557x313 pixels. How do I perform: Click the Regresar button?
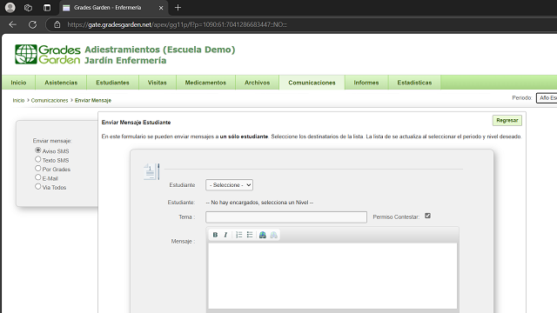click(507, 120)
